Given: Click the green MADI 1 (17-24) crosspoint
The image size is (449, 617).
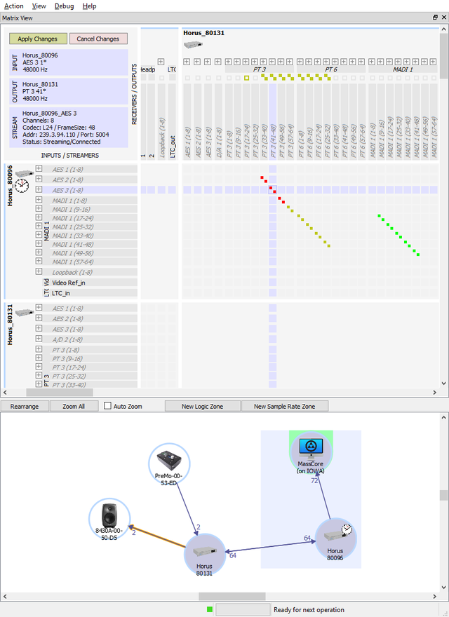Looking at the screenshot, I should pyautogui.click(x=381, y=217).
